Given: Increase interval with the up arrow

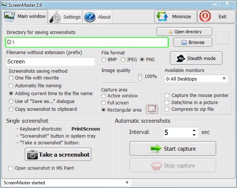Looking at the screenshot, I should (x=194, y=130).
